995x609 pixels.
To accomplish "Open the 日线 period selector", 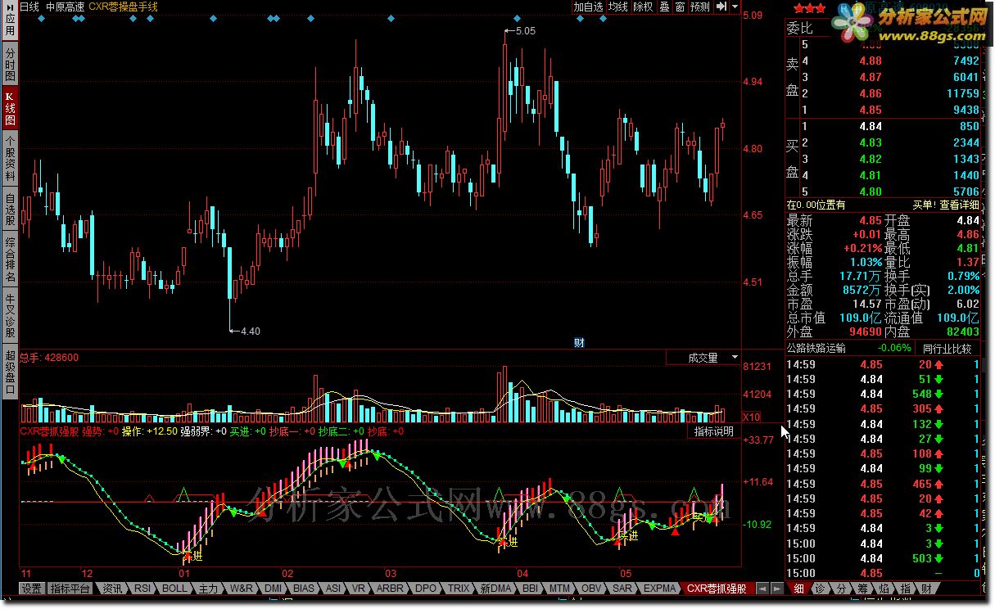I will coord(29,7).
